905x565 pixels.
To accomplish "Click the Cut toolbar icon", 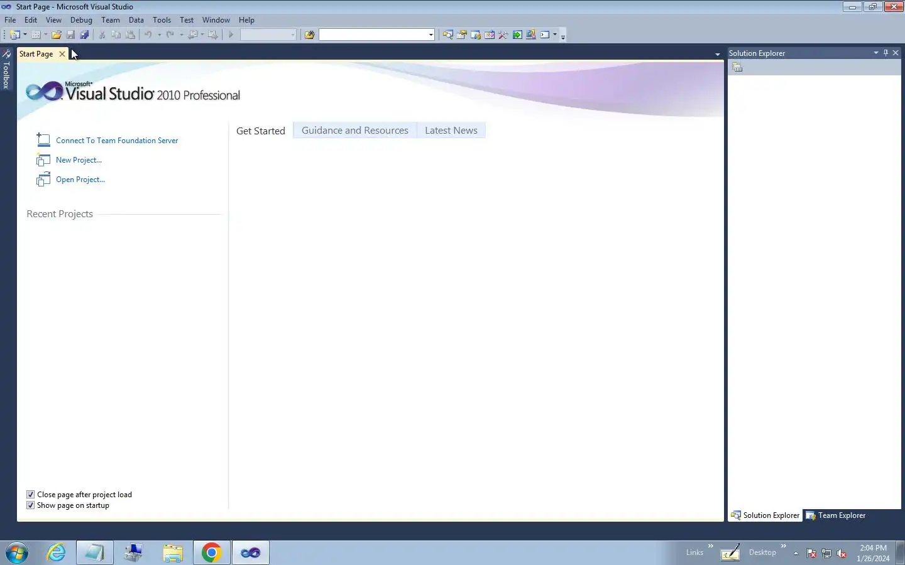I will pos(102,35).
